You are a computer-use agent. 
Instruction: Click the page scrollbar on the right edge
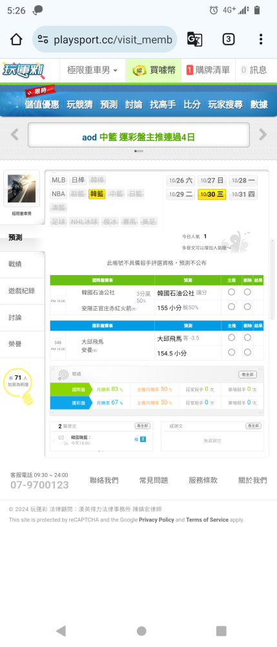[x=272, y=280]
